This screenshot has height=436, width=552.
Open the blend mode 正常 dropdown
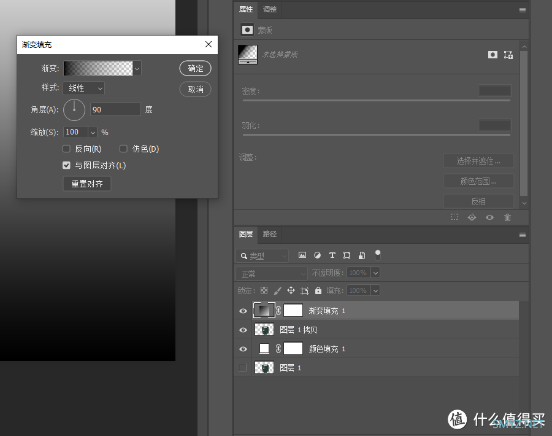click(x=272, y=273)
